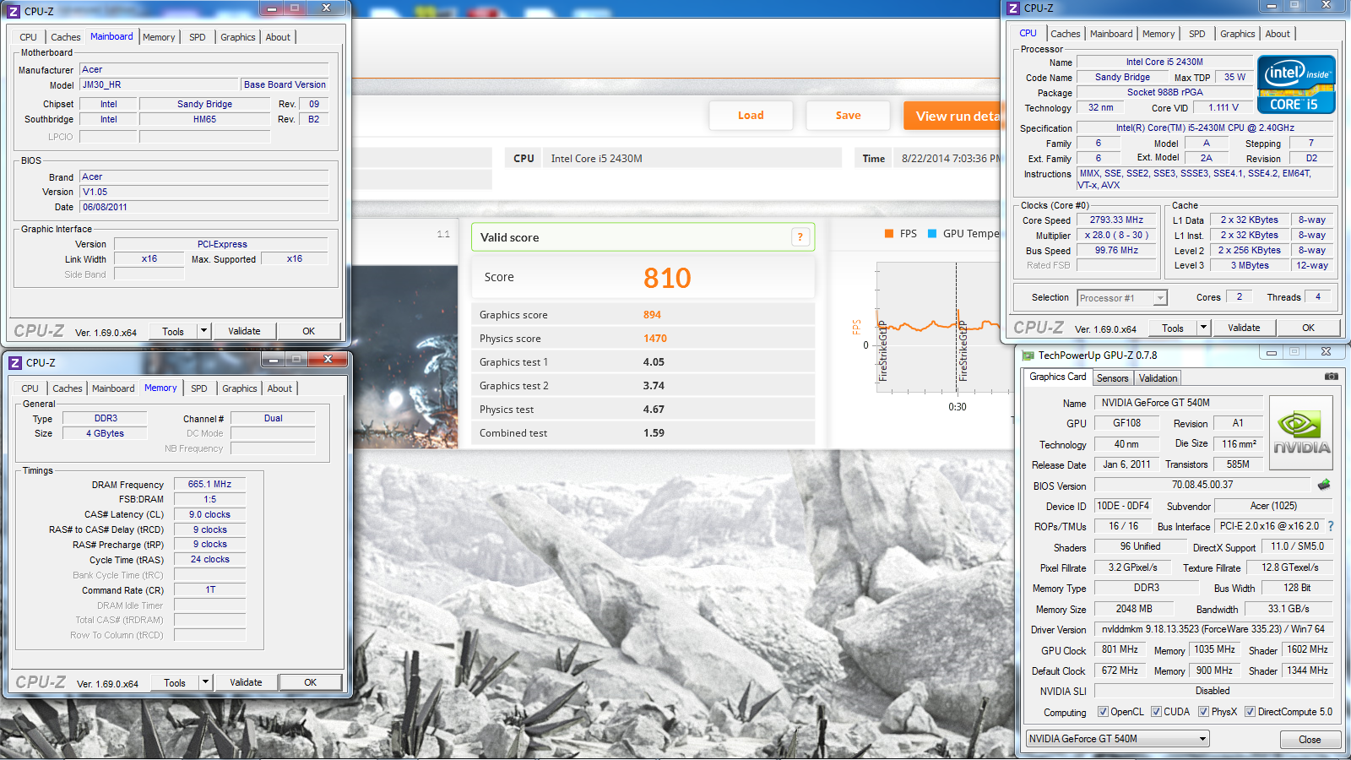Click the overall score value 810
This screenshot has width=1351, height=760.
click(667, 278)
